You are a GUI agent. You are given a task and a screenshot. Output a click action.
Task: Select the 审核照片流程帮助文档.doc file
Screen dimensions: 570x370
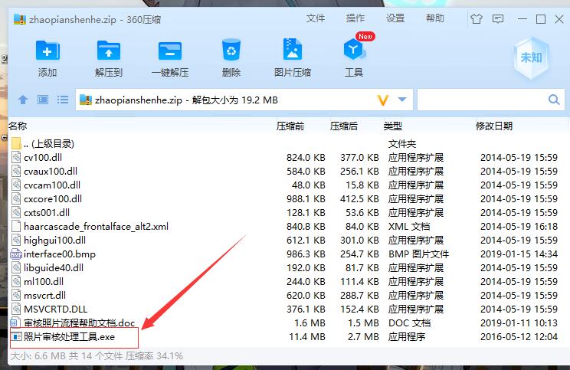pyautogui.click(x=78, y=323)
